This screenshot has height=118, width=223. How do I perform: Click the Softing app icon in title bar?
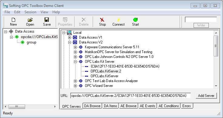coord(5,6)
